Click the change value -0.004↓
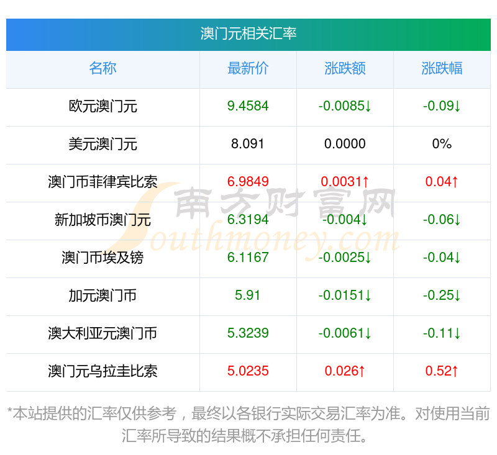497x455 pixels. click(345, 220)
